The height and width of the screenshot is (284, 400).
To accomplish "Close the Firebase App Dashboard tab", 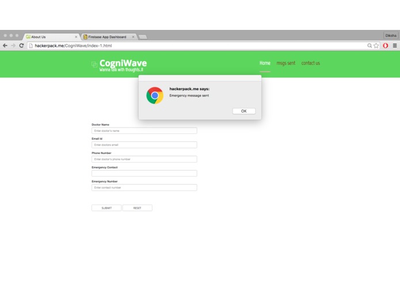I will [133, 37].
